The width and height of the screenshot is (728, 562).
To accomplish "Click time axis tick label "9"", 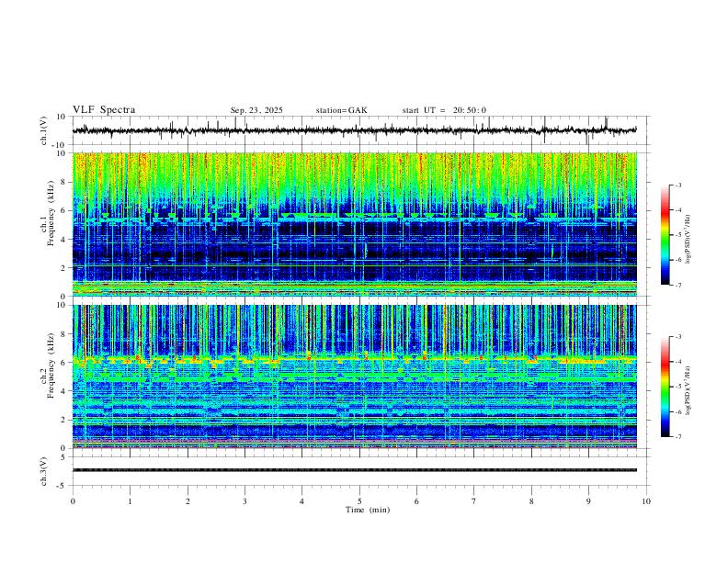I will (x=588, y=501).
